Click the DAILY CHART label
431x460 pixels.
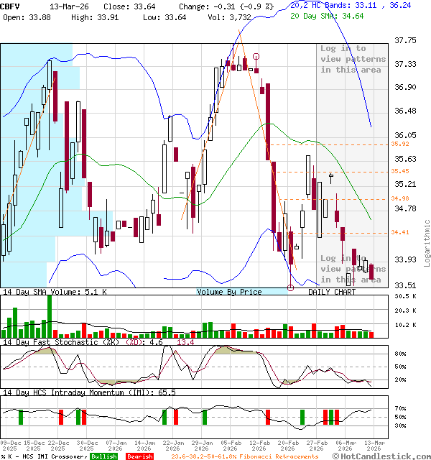pos(332,293)
